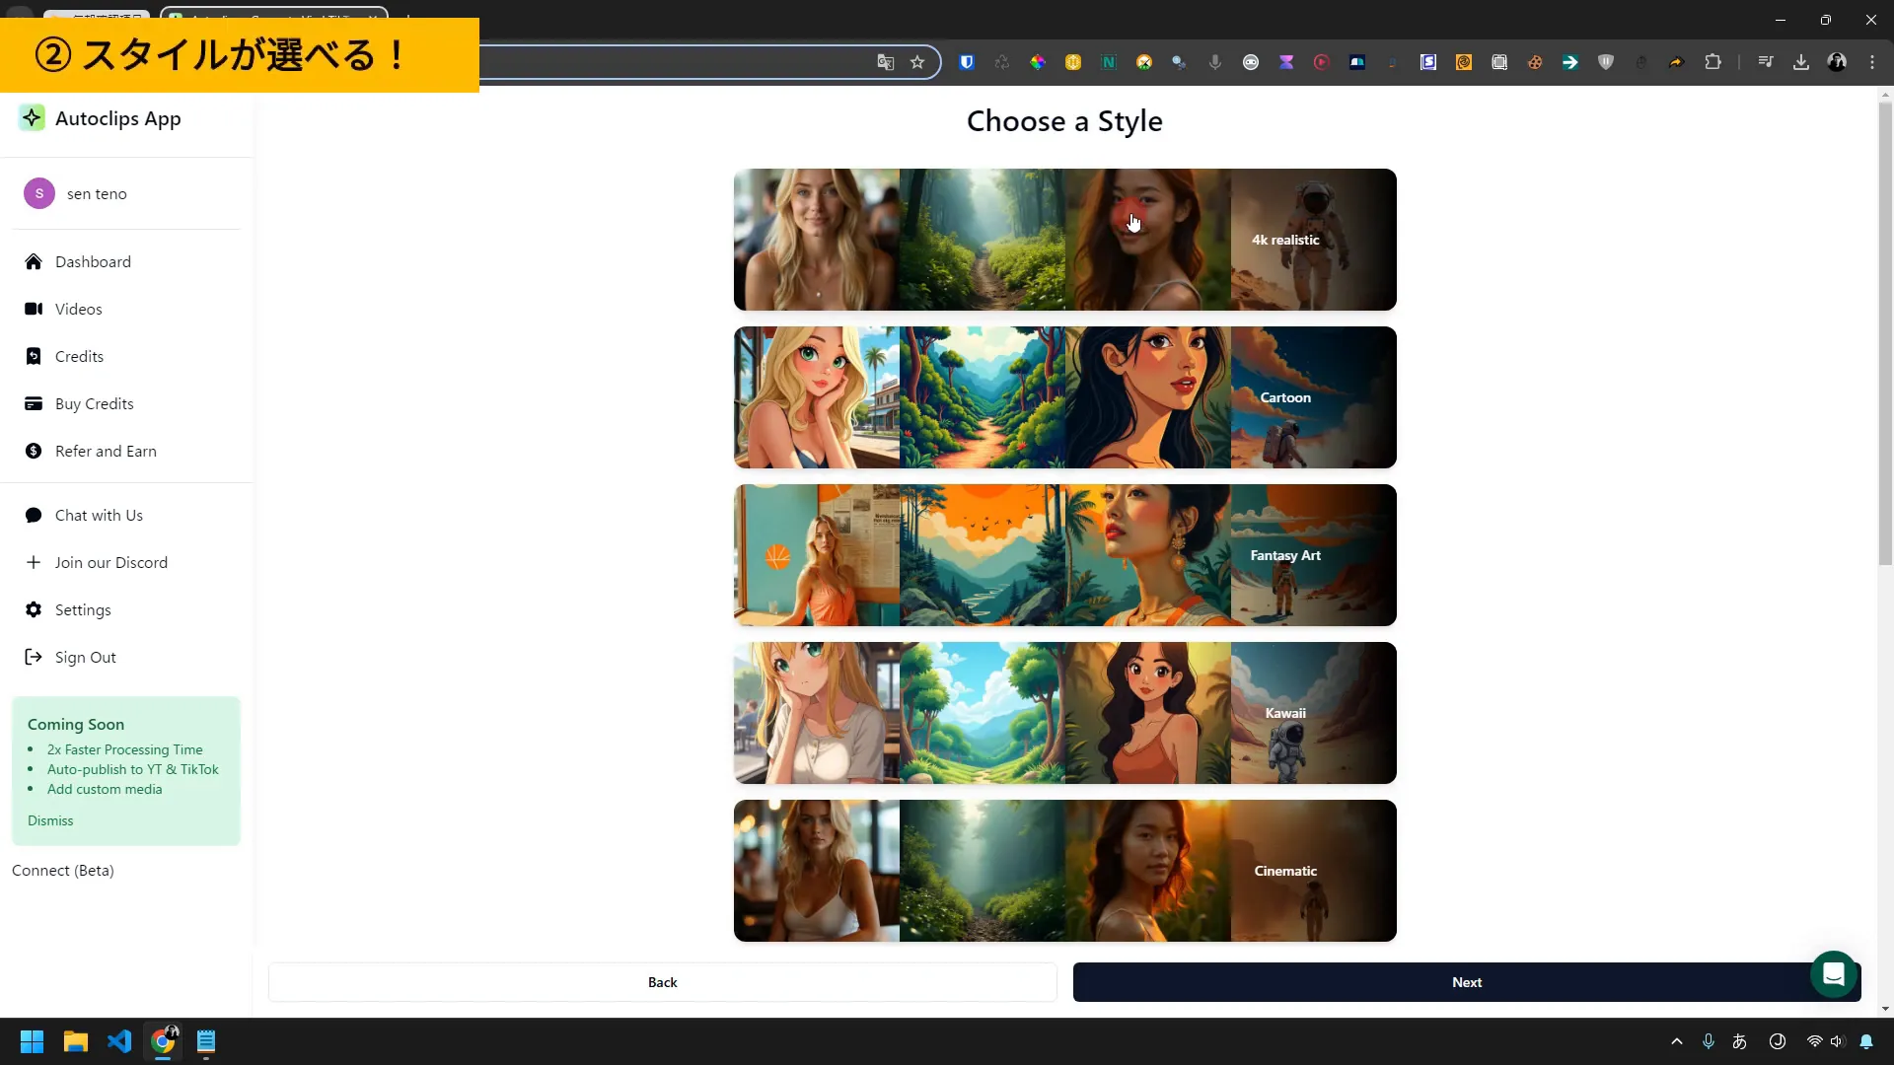Select the Cartoon style option

click(1065, 398)
